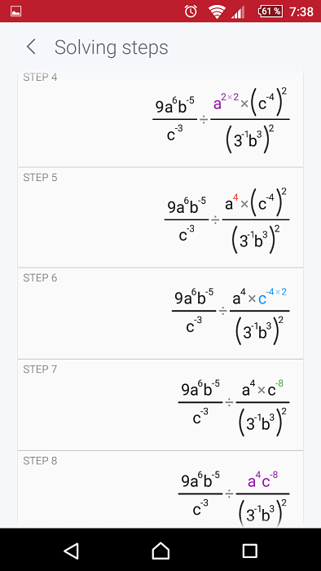Tap the Solving steps title
The height and width of the screenshot is (571, 321).
tap(112, 47)
